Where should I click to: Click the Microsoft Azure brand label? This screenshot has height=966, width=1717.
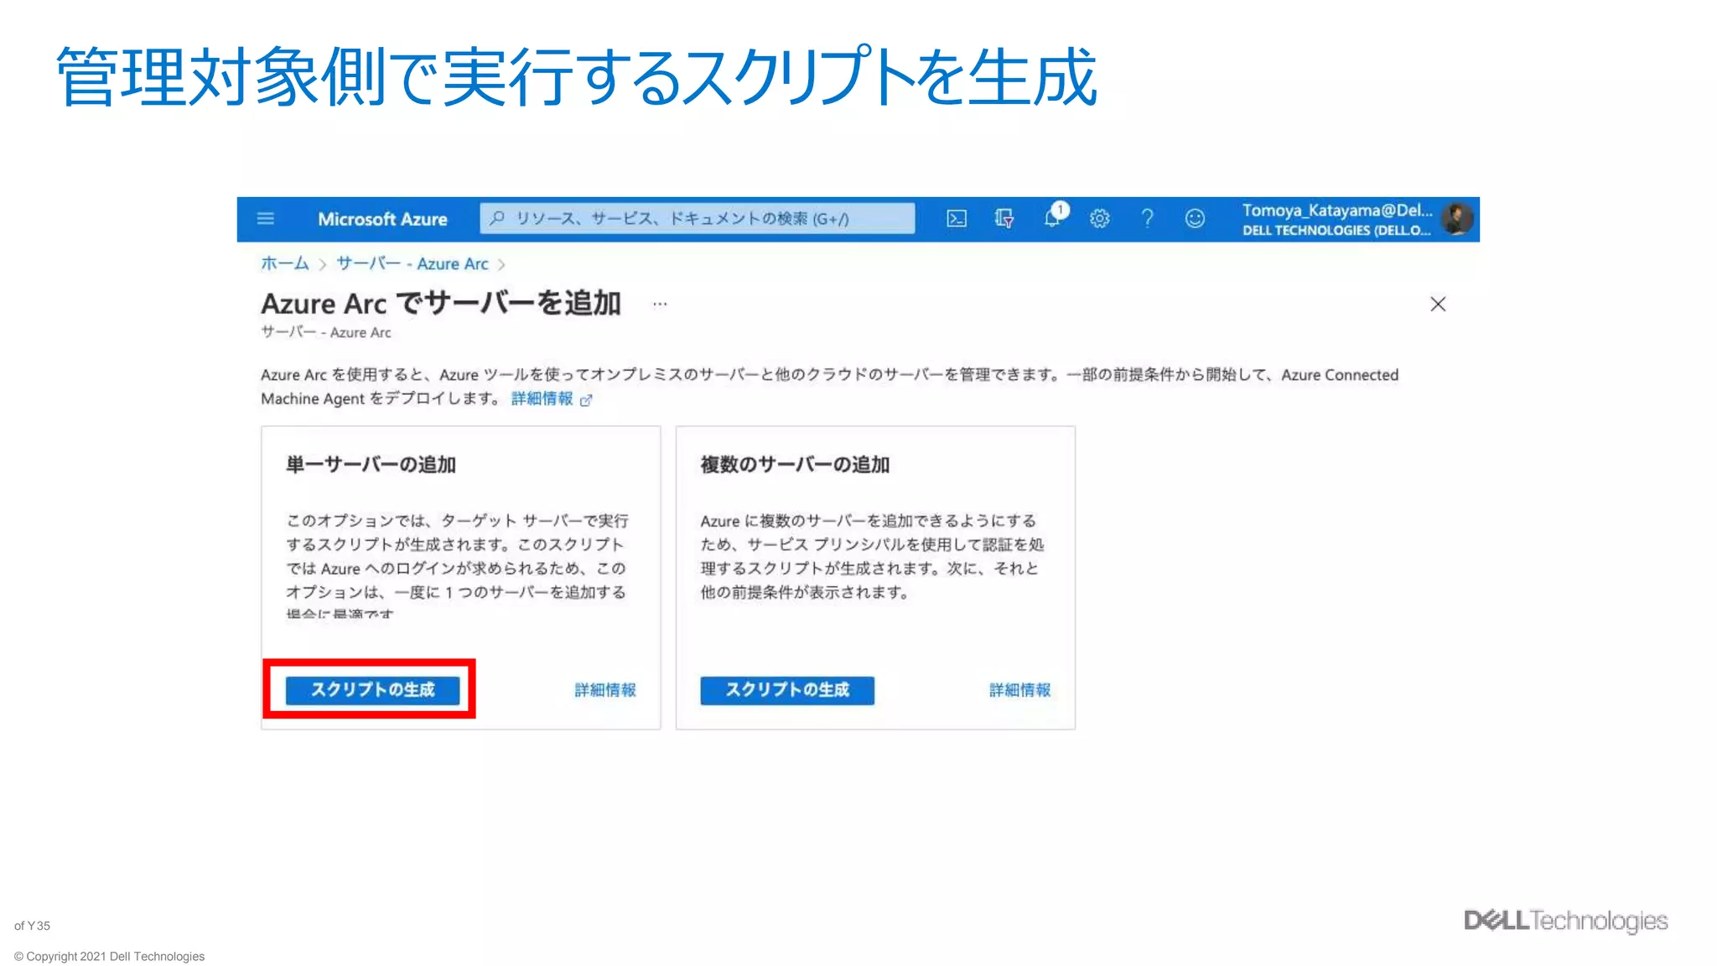coord(382,219)
